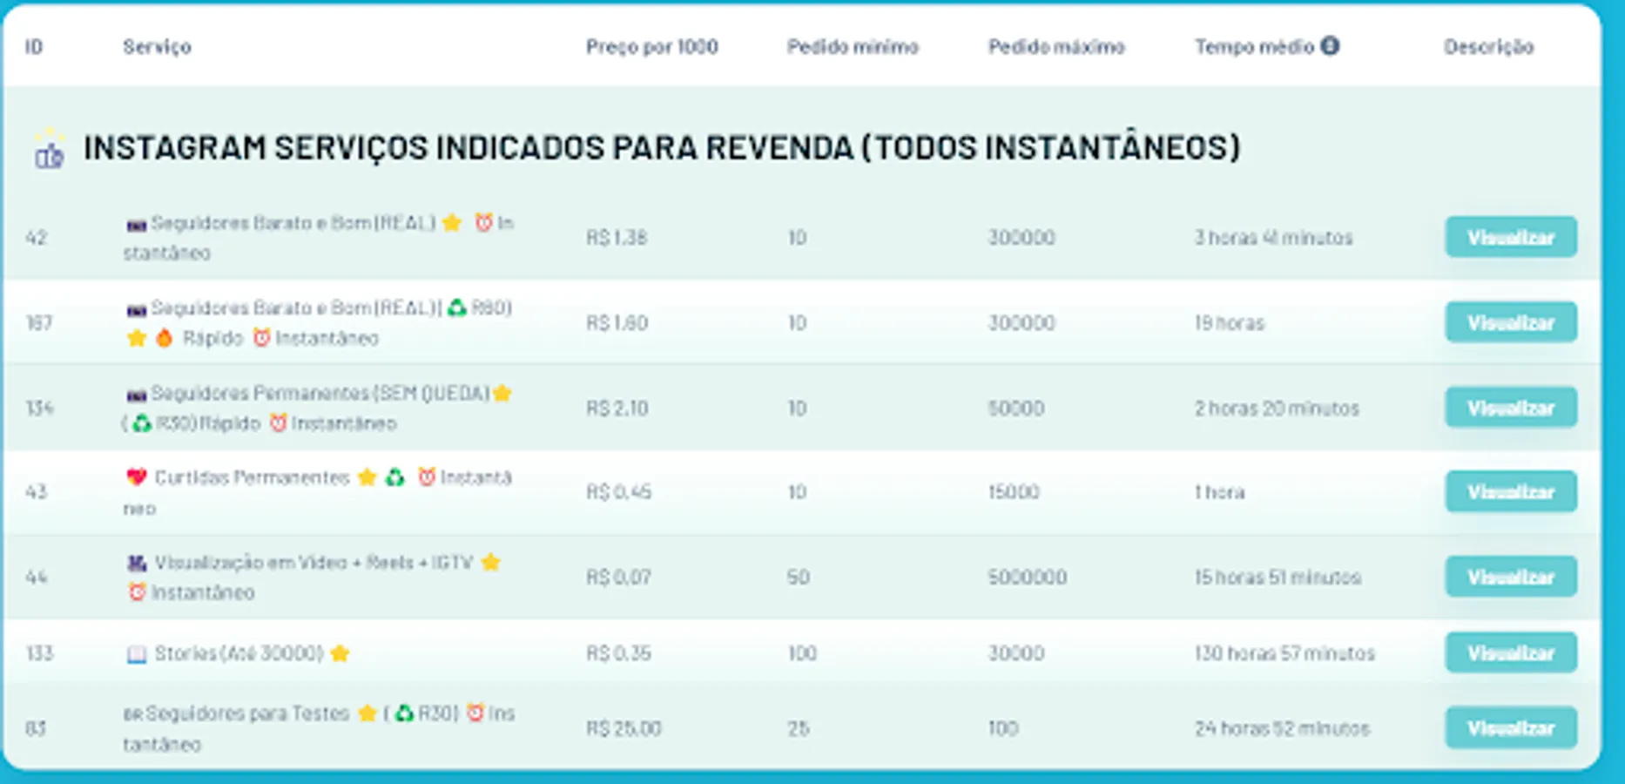Click the Seguidores para Testes service name
The height and width of the screenshot is (784, 1625).
point(319,728)
